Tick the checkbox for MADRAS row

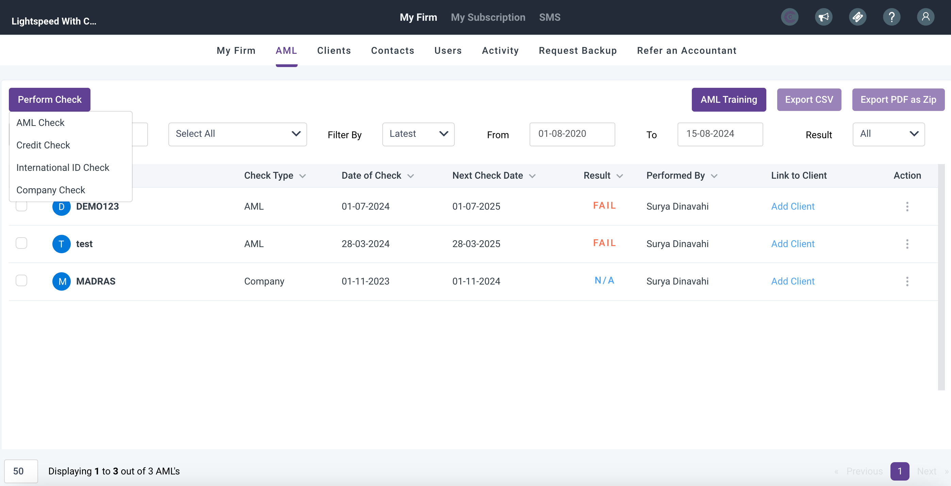pyautogui.click(x=21, y=281)
